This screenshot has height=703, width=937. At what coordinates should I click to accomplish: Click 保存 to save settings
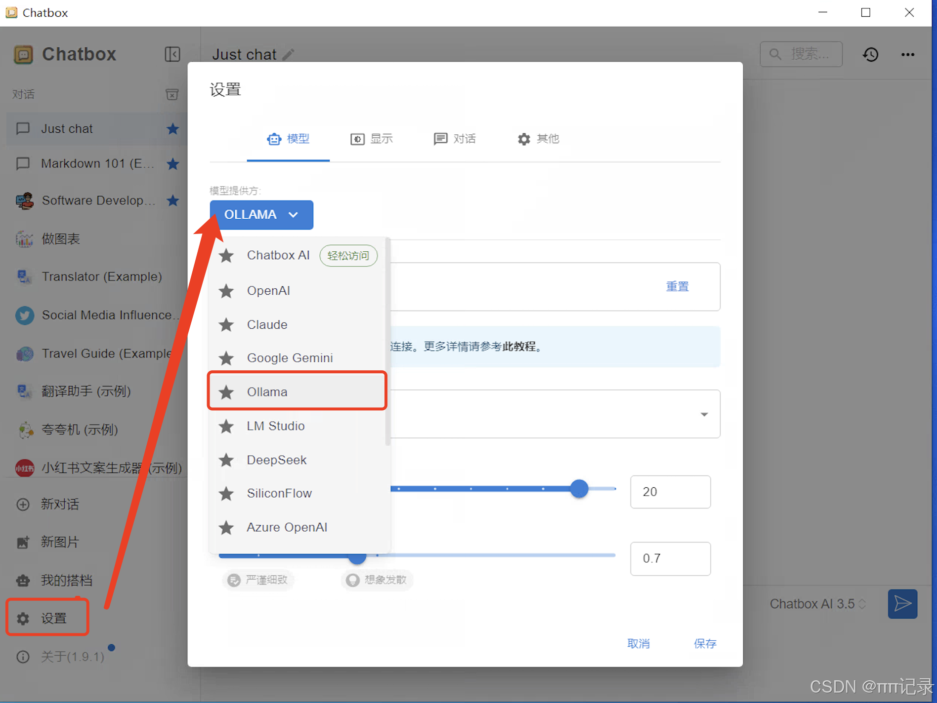pyautogui.click(x=705, y=643)
